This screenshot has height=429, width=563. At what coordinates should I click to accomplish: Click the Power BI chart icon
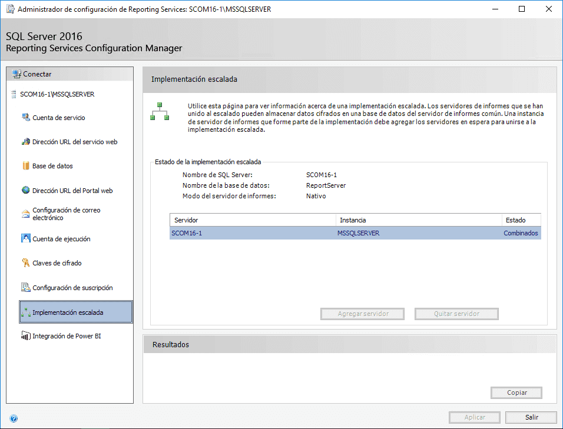pos(25,336)
